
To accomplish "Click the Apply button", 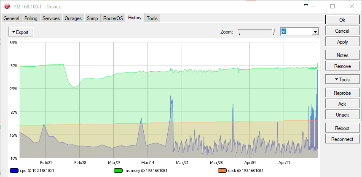I will [342, 42].
